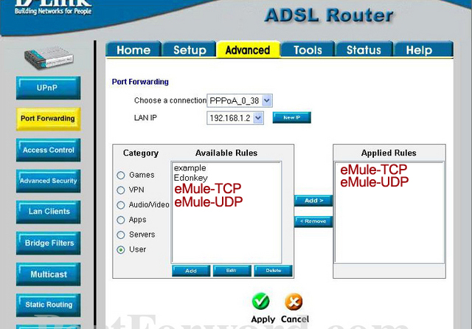
Task: Open the UPnP sidebar page
Action: [48, 88]
